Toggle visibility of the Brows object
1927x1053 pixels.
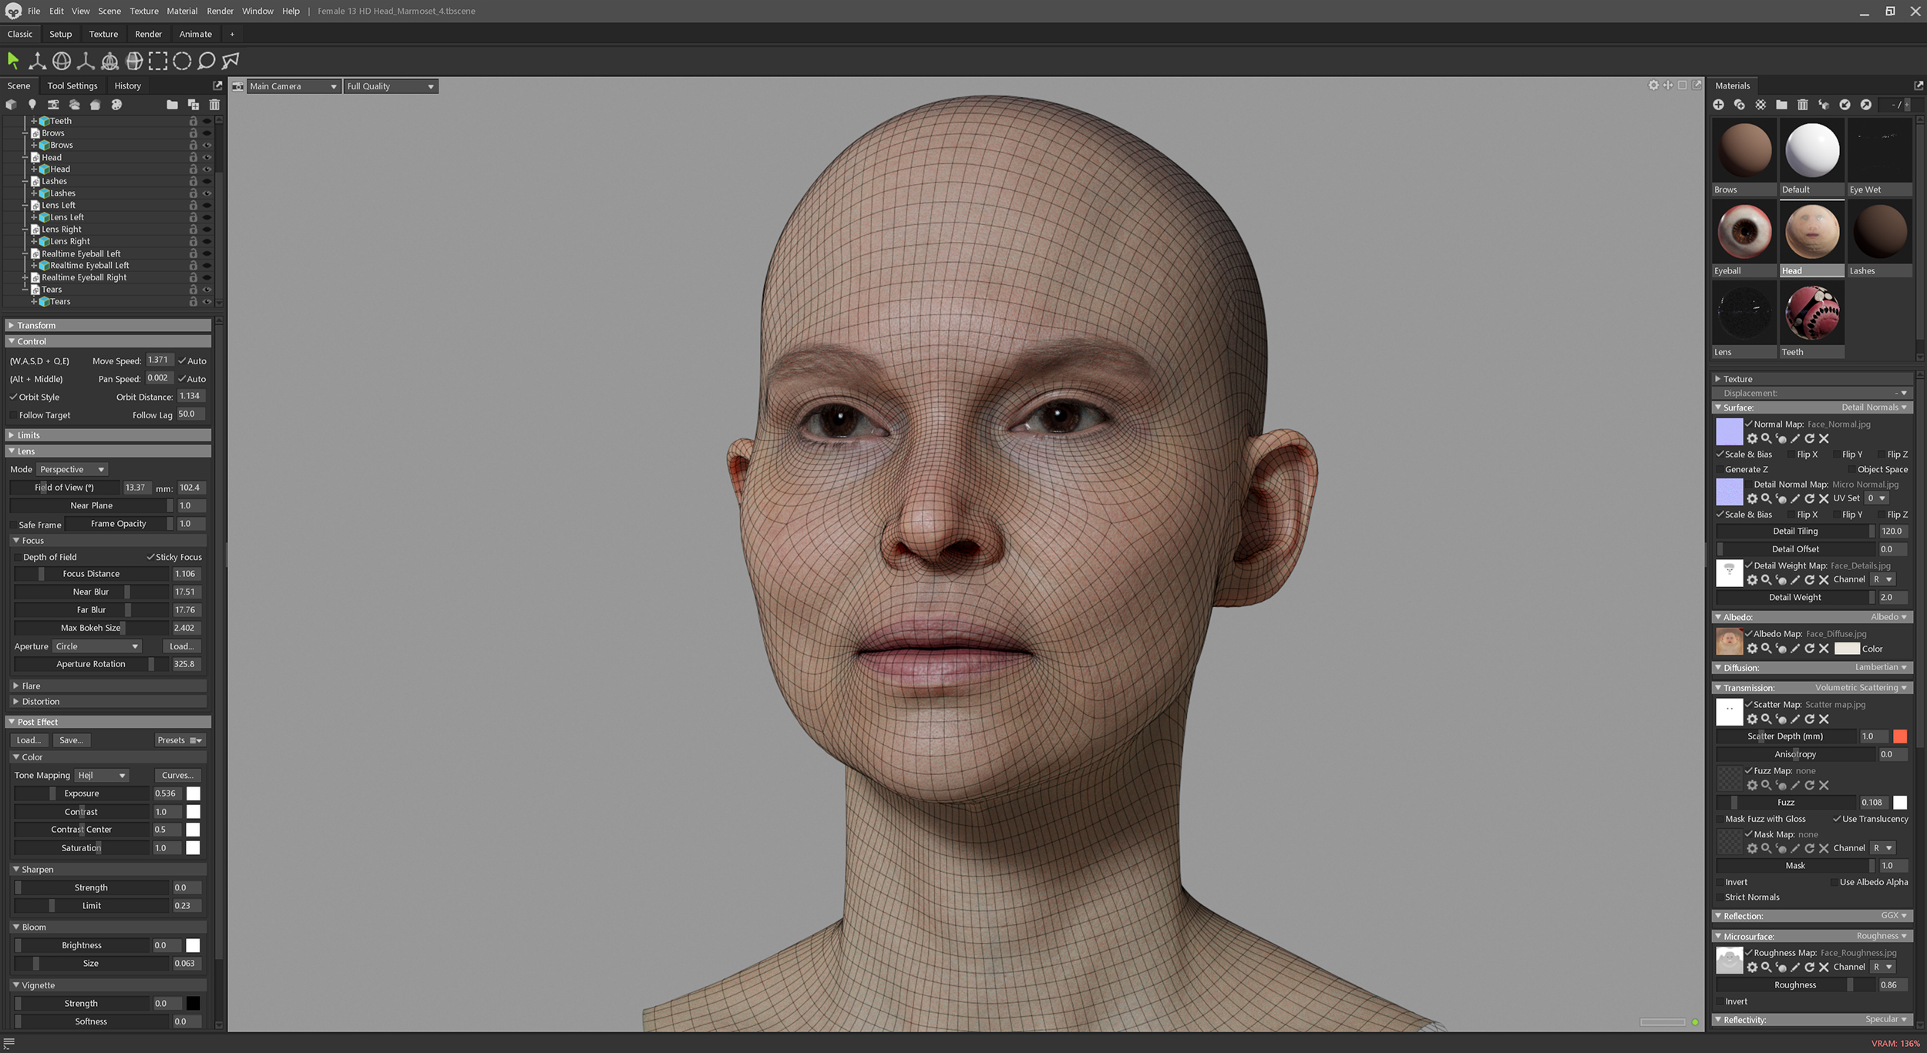click(x=207, y=132)
